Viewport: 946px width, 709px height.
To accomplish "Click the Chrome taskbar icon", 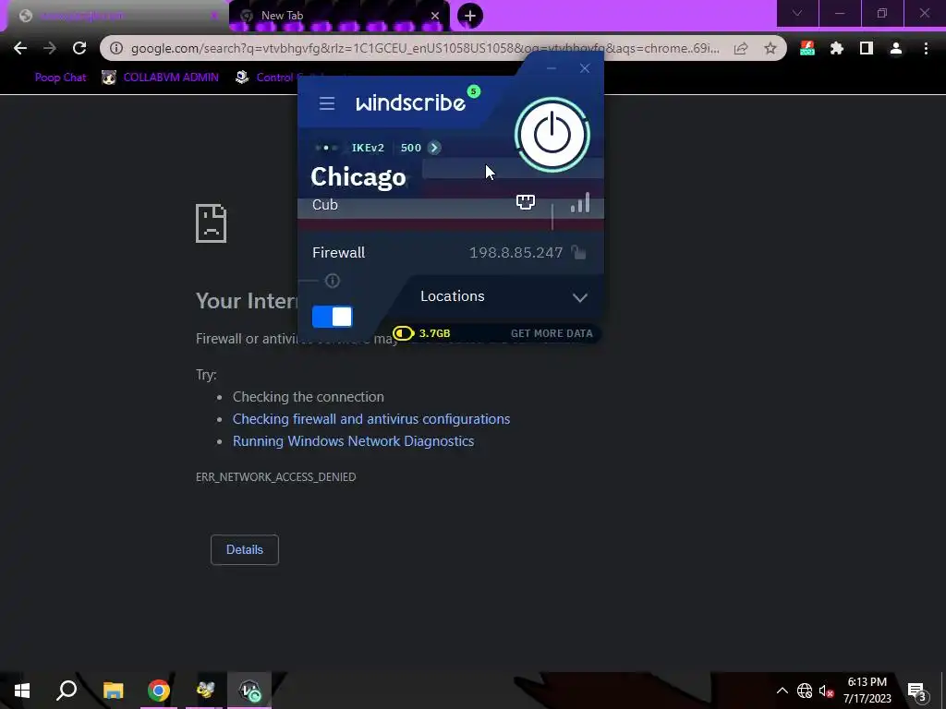I will (159, 691).
